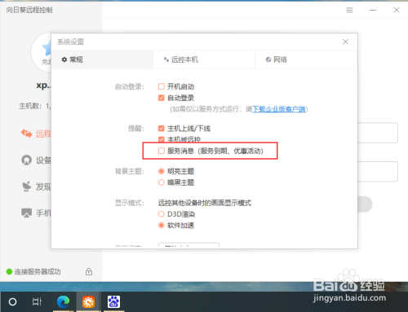
Task: Close the 系统设置 dialog
Action: (x=345, y=42)
